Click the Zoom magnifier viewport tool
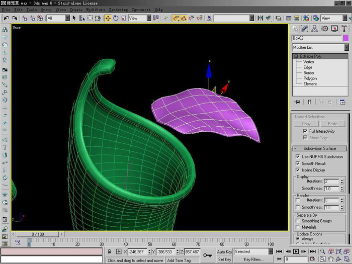Viewport: 352px width, 264px height. [x=323, y=251]
